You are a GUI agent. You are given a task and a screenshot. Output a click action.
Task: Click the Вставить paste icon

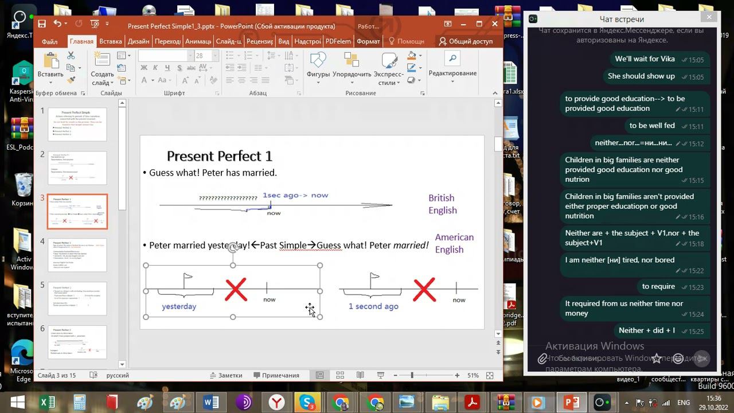tap(50, 61)
